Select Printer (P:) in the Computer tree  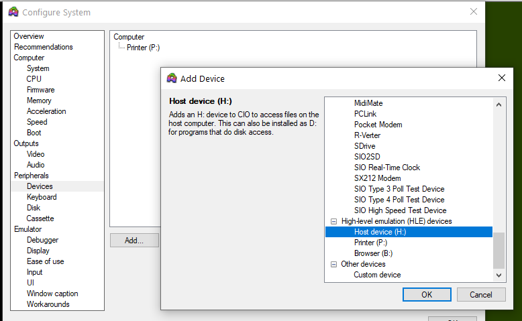click(143, 48)
